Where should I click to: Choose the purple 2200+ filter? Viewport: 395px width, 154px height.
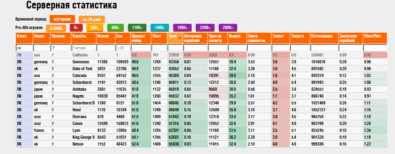205,28
